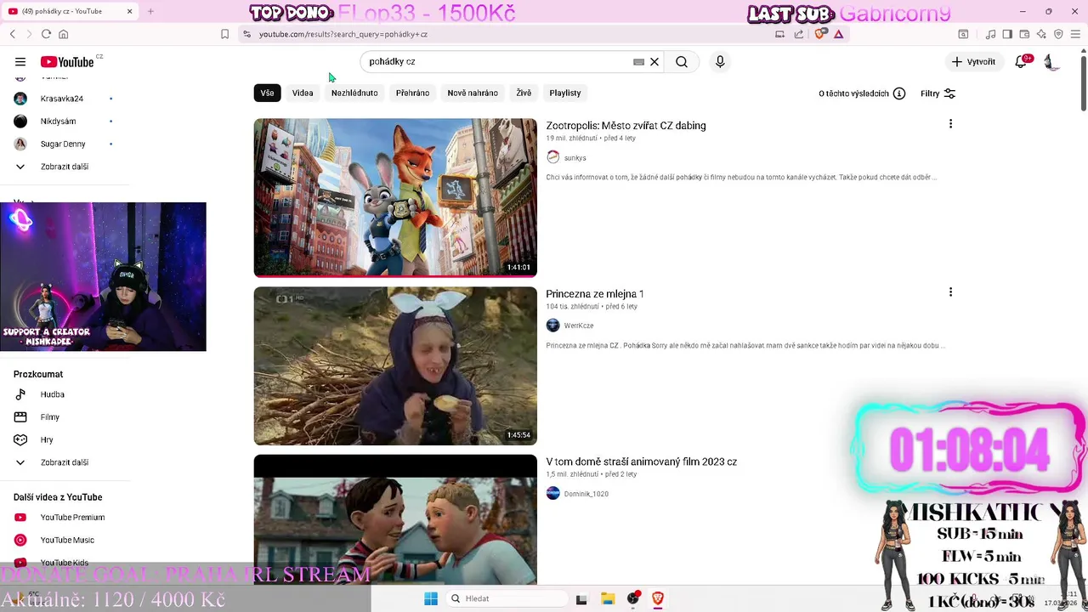Viewport: 1088px width, 612px height.
Task: Open Krasavka24 subscription channel
Action: (62, 99)
